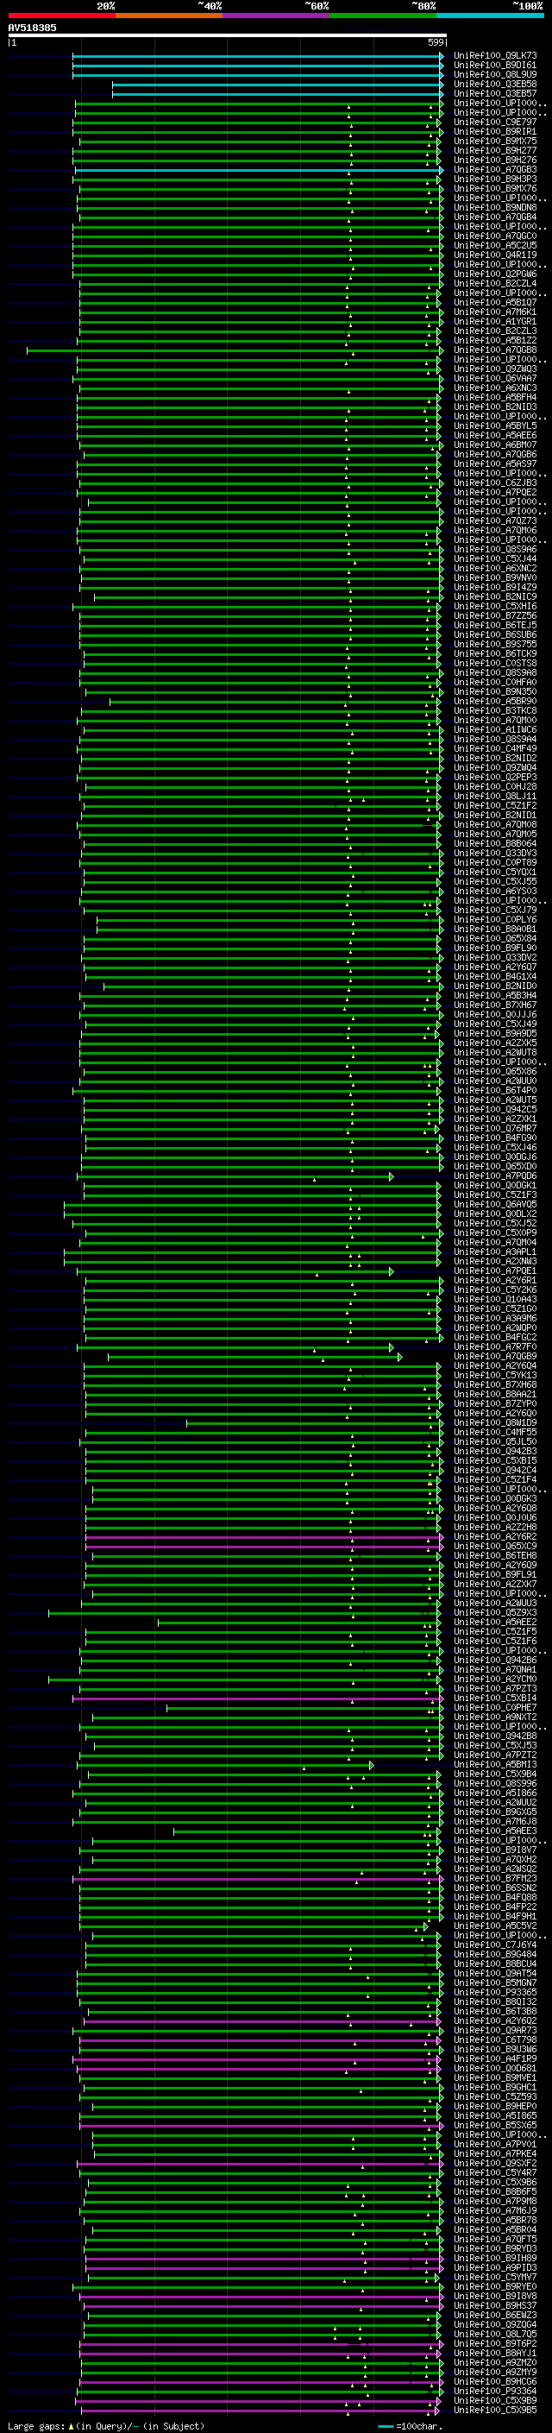Select label UniRef100_A4F1R9
The image size is (552, 2433).
494,2058
